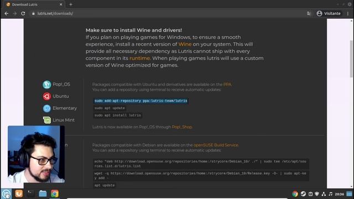Click the 20:36 clock
354x199 pixels.
click(339, 194)
